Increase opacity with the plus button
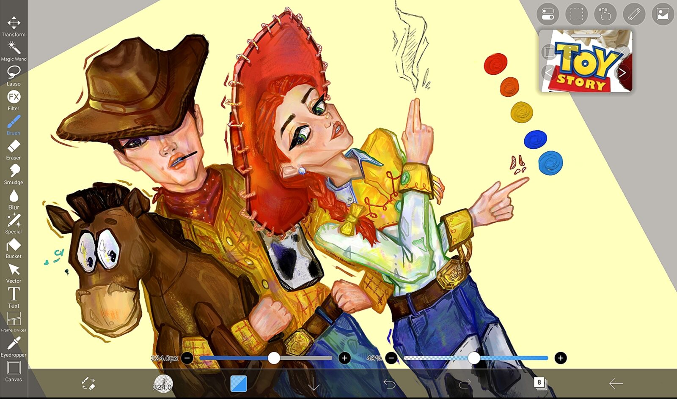The height and width of the screenshot is (399, 677). click(x=561, y=358)
